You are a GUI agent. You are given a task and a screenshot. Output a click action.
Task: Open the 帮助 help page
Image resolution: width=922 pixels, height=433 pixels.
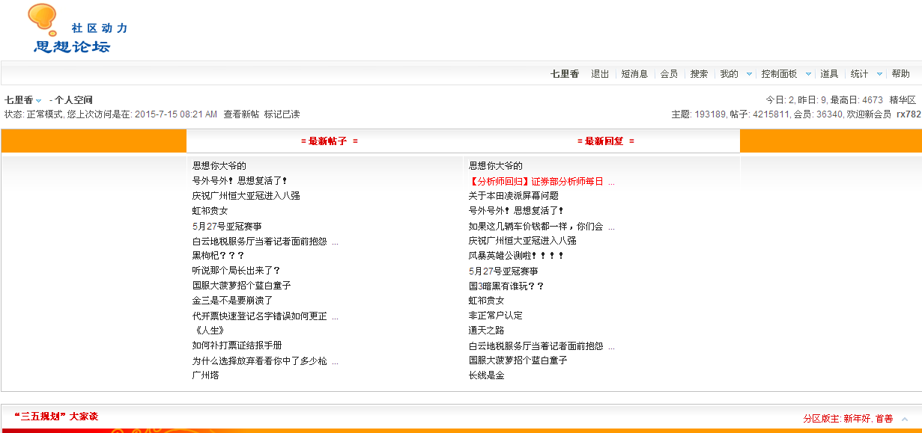(901, 74)
